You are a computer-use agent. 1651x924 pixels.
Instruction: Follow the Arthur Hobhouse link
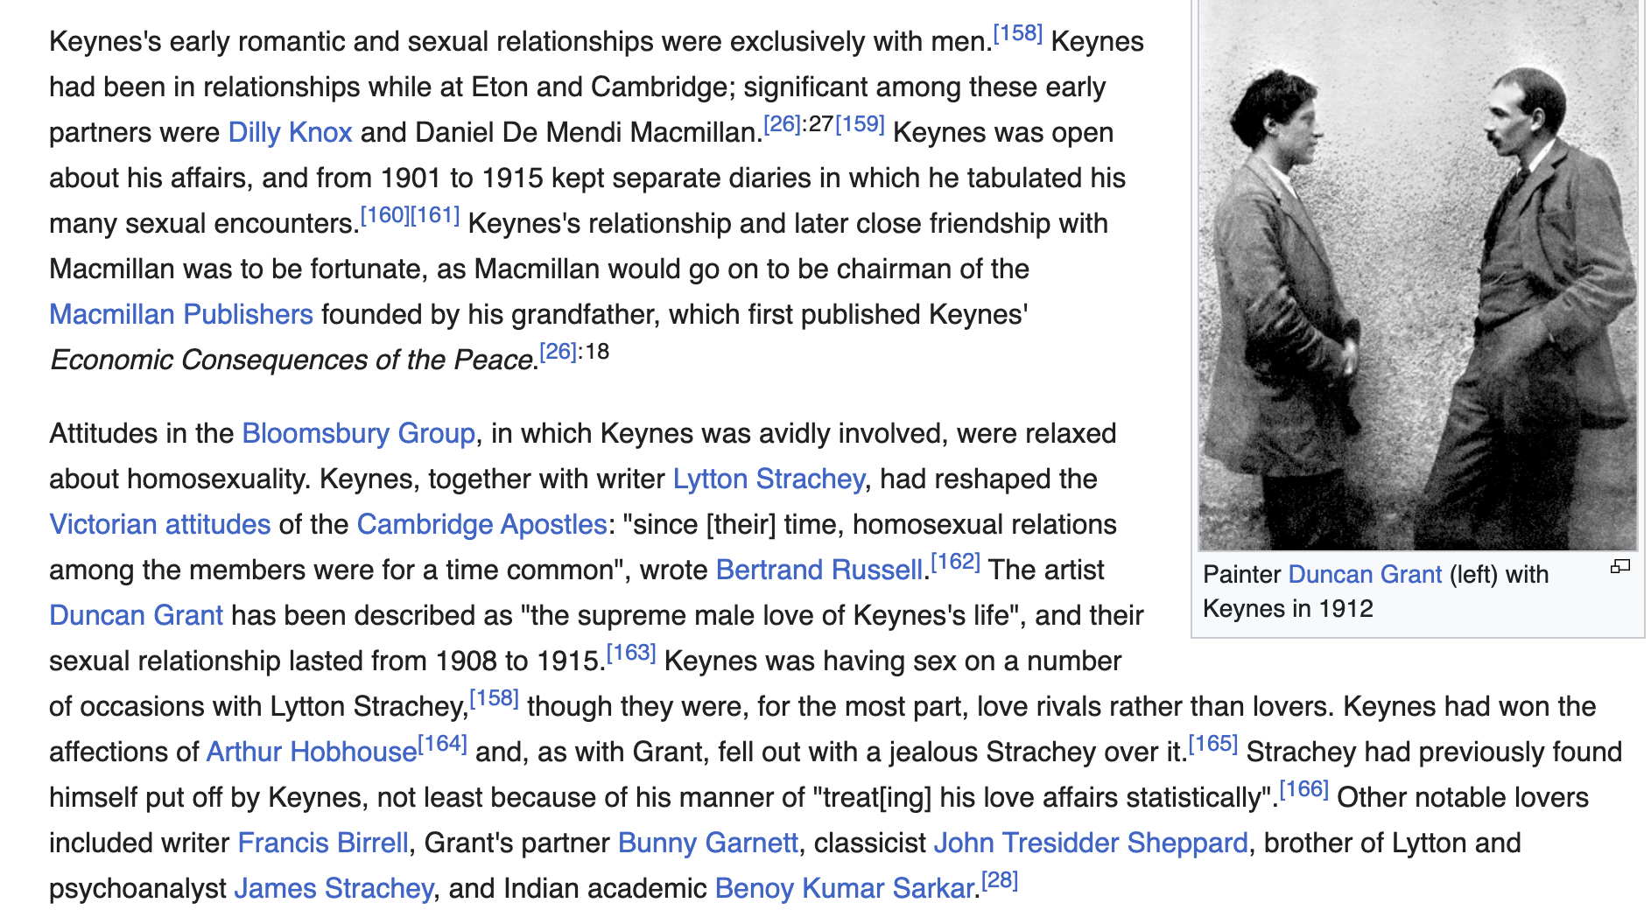[312, 752]
